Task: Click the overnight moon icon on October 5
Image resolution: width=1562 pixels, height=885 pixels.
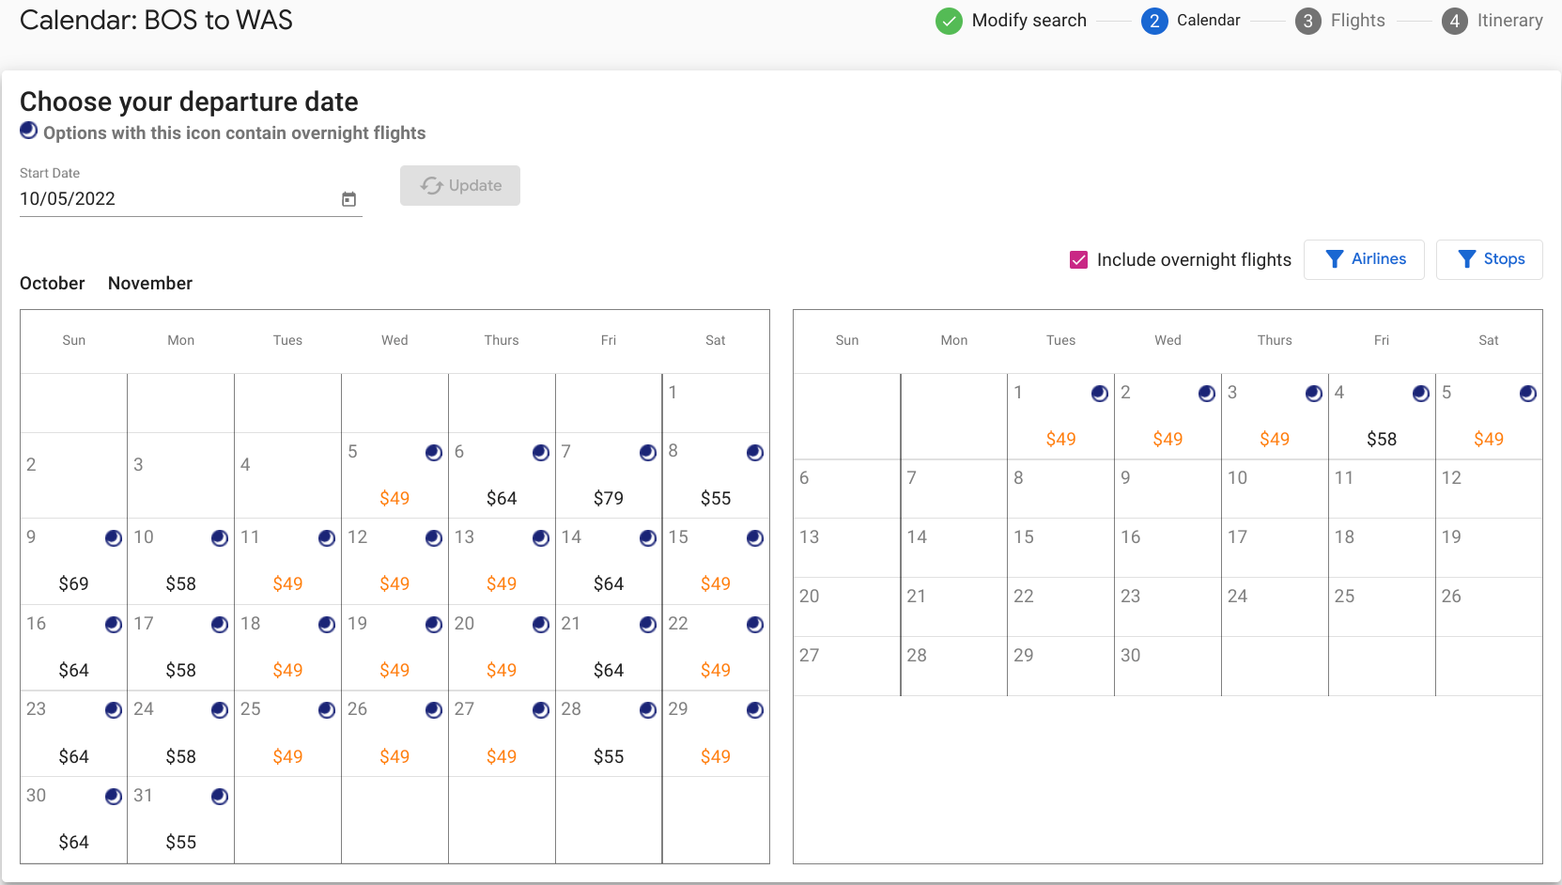Action: (434, 453)
